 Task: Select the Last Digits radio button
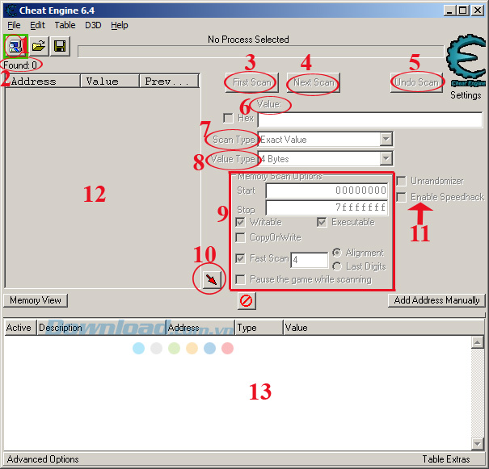tap(337, 266)
